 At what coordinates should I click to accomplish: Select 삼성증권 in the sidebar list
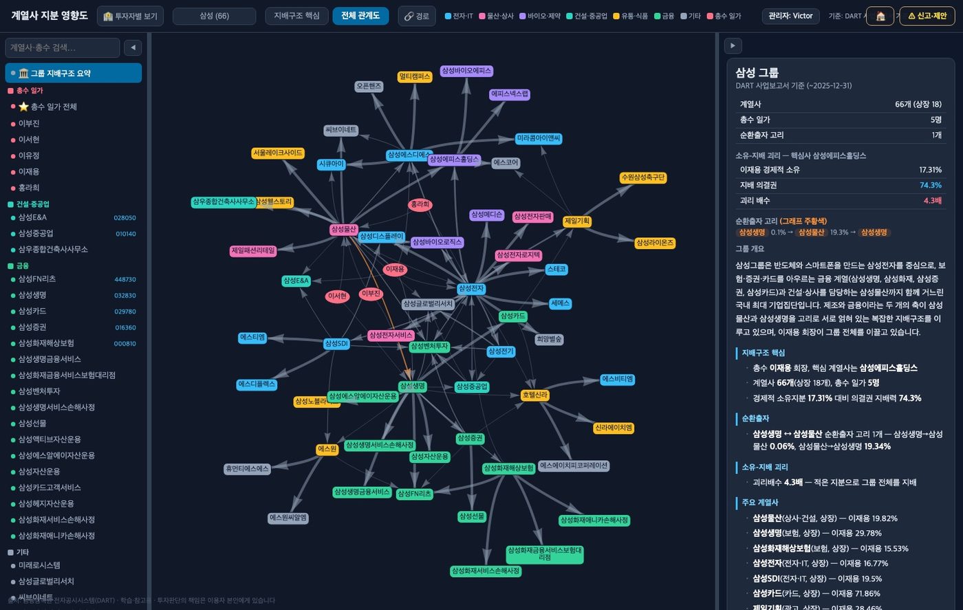pyautogui.click(x=74, y=327)
